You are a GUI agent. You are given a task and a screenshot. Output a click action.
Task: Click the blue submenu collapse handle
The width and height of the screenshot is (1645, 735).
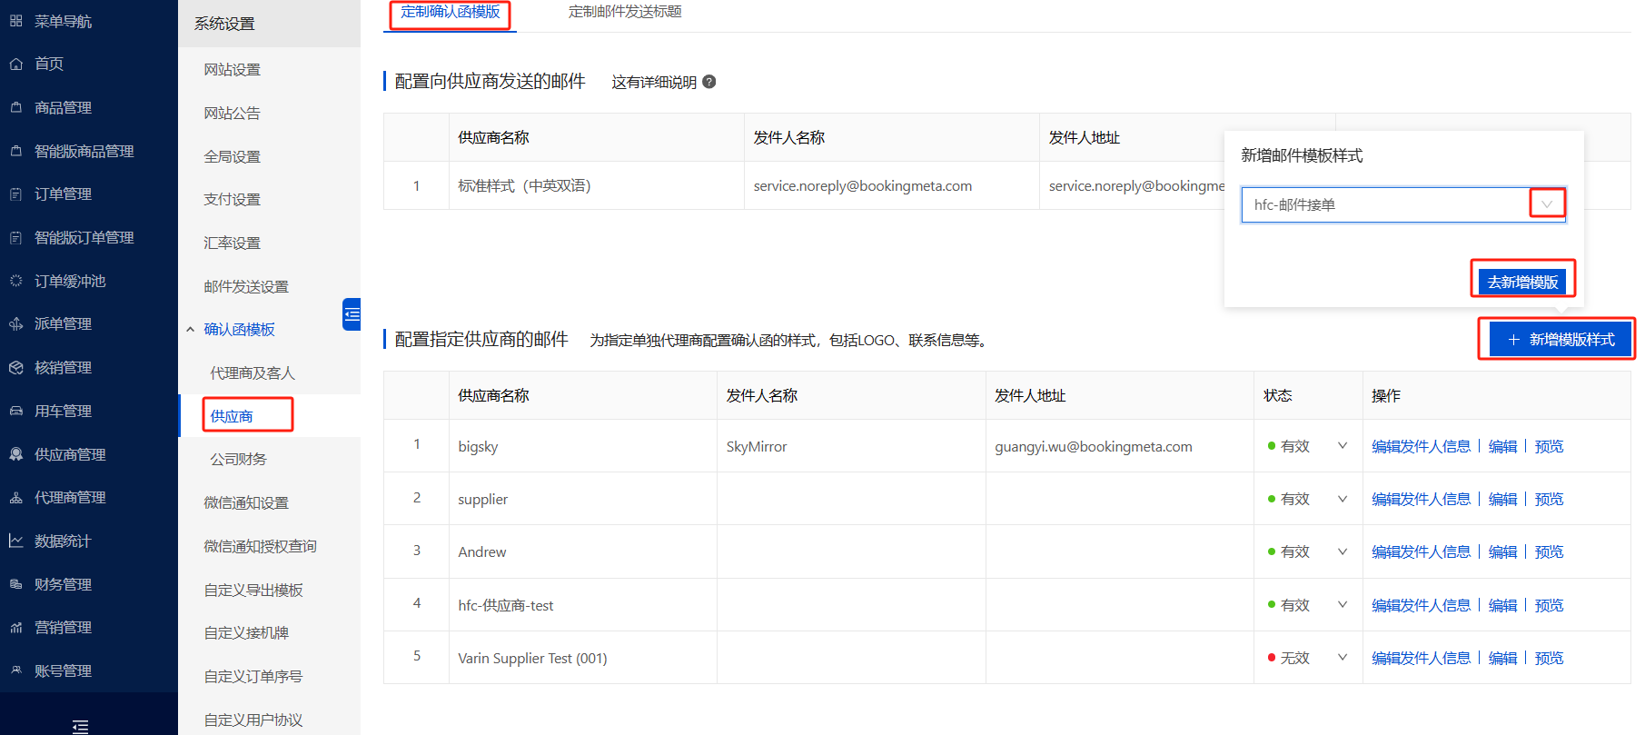(352, 314)
